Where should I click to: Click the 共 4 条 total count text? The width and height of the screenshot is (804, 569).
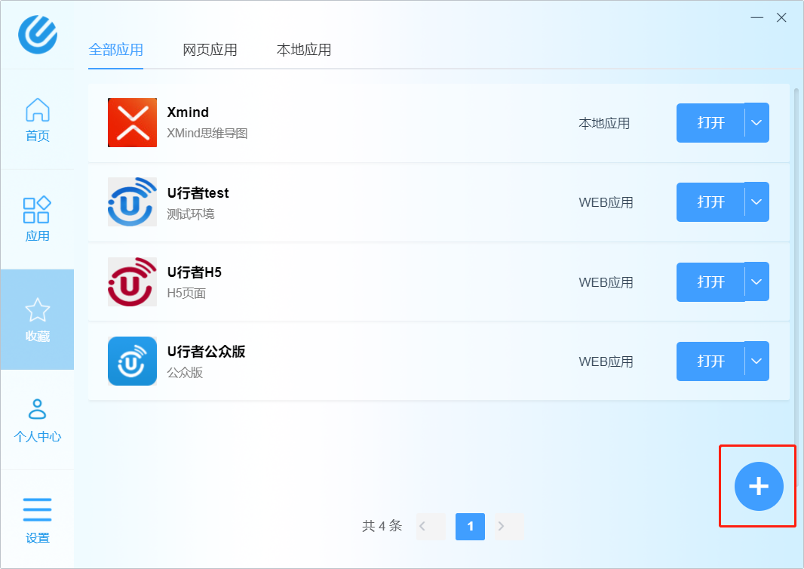pos(382,526)
